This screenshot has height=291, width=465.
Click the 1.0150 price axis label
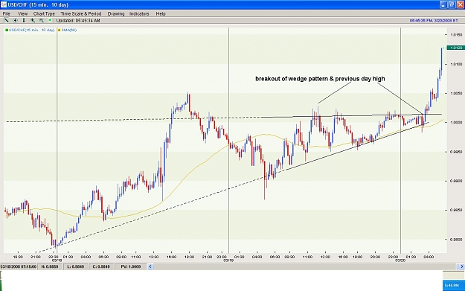click(x=456, y=35)
